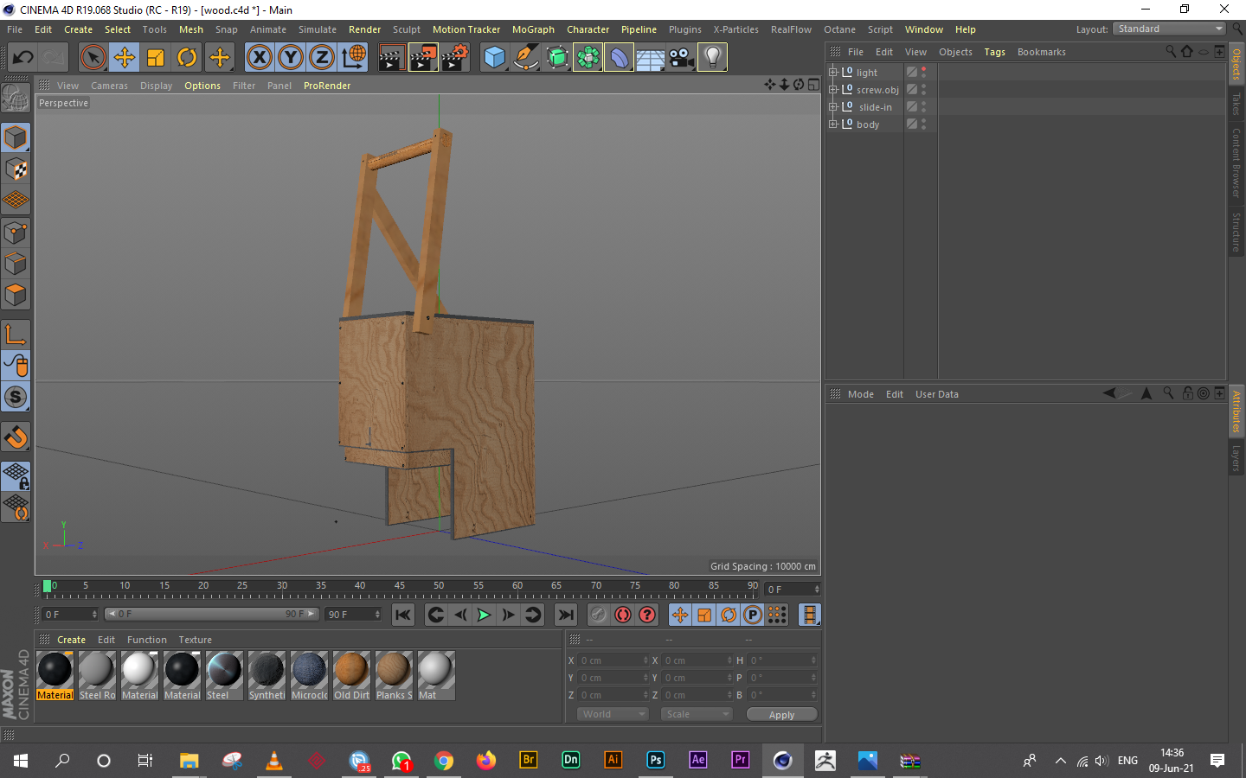
Task: Toggle the Z axis lock
Action: [321, 58]
